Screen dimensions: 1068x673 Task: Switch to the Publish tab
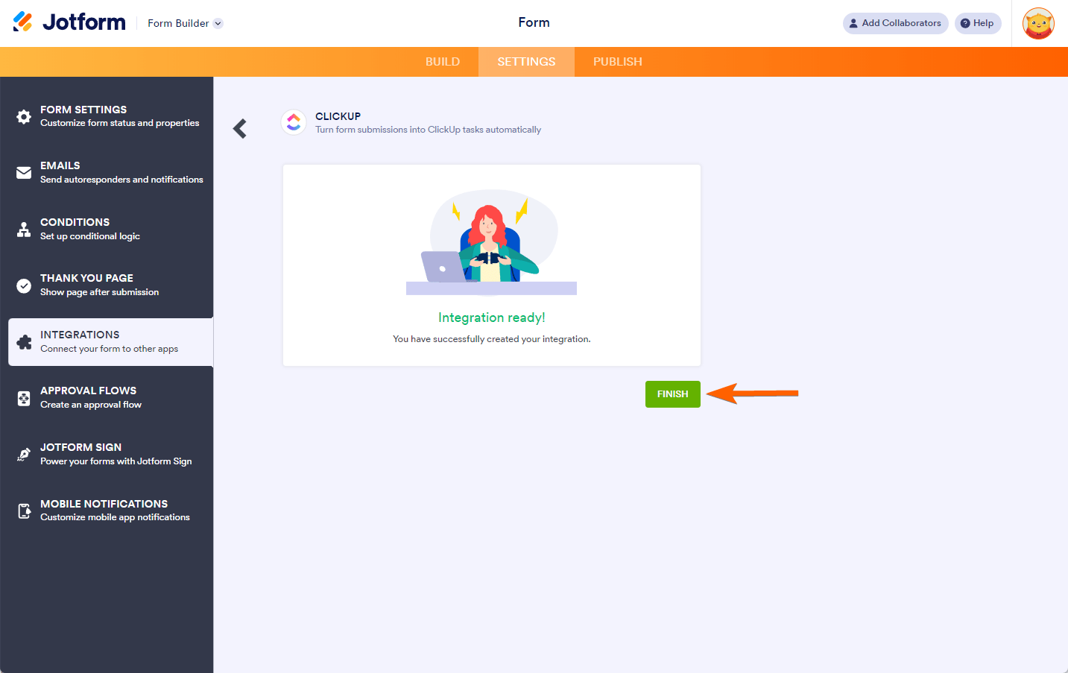[618, 62]
